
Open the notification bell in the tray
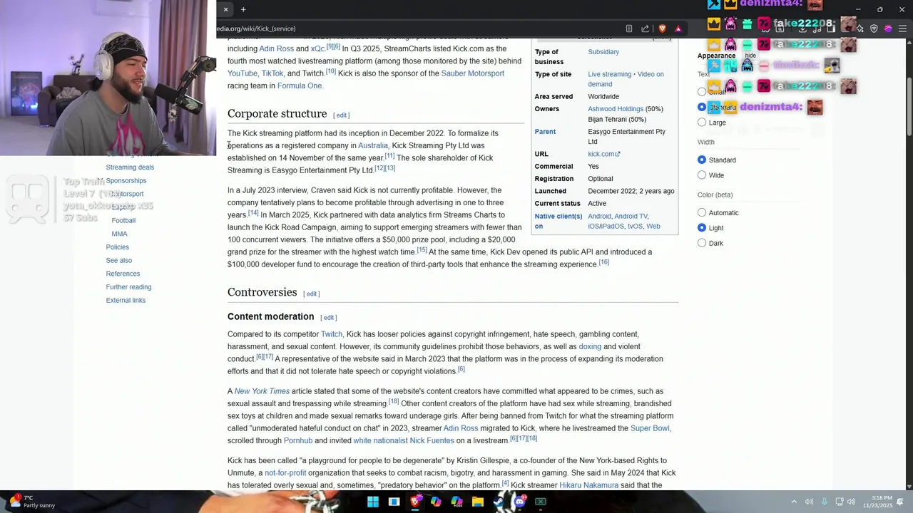pyautogui.click(x=900, y=502)
